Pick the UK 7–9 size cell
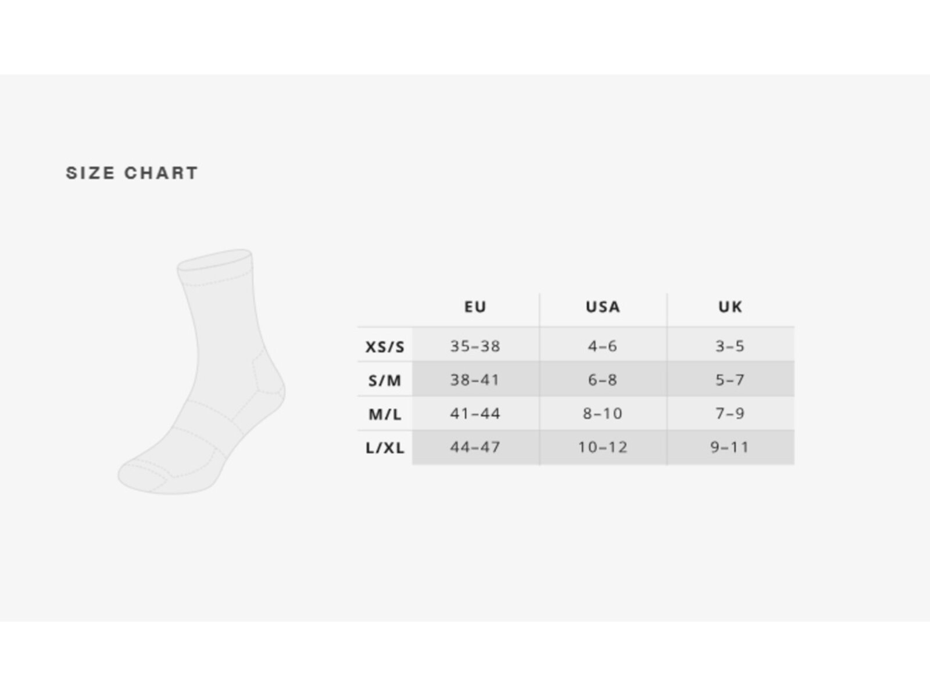 point(730,414)
